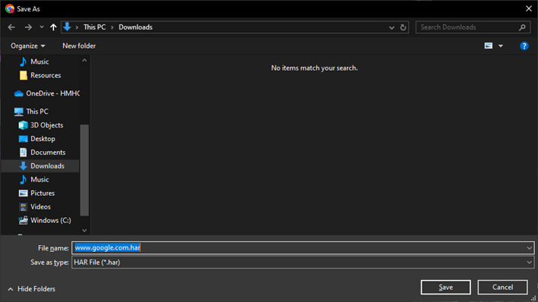538x302 pixels.
Task: Change your view icon button
Action: coord(489,46)
